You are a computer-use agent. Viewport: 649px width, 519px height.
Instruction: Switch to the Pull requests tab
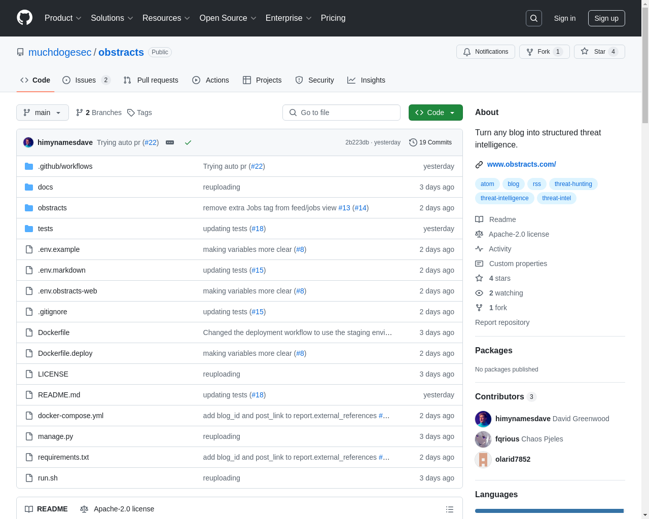[x=151, y=80]
